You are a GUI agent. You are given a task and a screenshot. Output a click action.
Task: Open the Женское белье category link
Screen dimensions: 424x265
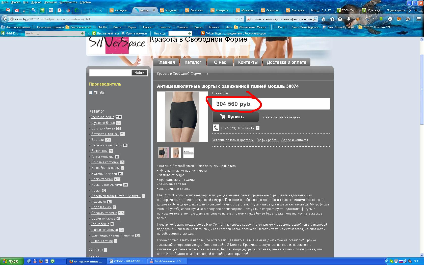[103, 117]
